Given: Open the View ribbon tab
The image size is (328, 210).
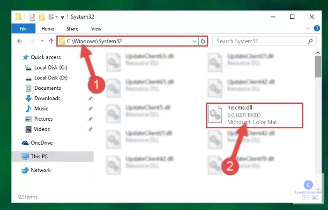Looking at the screenshot, I should pos(96,29).
